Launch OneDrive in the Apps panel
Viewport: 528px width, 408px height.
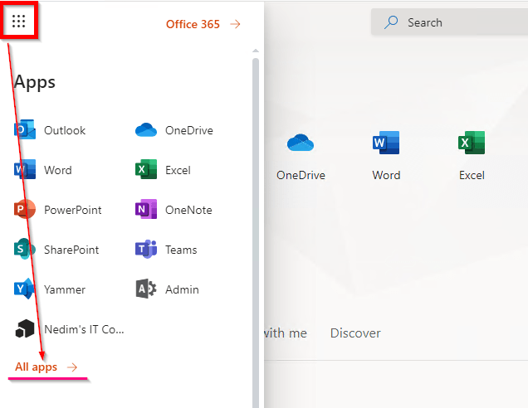174,130
